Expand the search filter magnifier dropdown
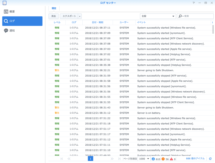The height and width of the screenshot is (163, 215). [x=181, y=16]
